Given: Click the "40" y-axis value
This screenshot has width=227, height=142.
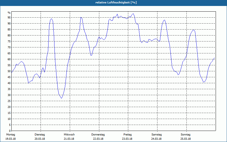Looking at the screenshot, I should click(9, 83).
